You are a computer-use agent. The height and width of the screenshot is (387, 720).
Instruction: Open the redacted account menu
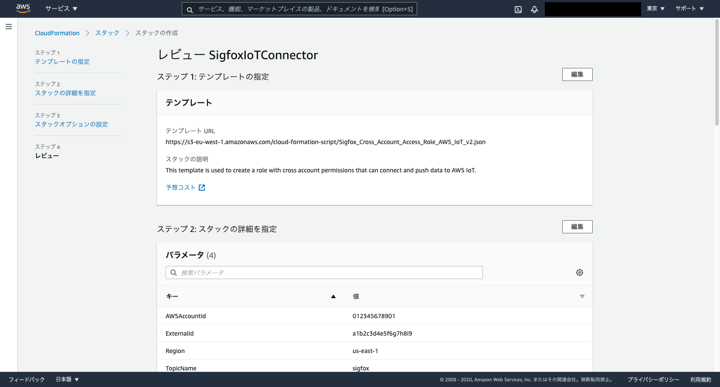pyautogui.click(x=593, y=9)
